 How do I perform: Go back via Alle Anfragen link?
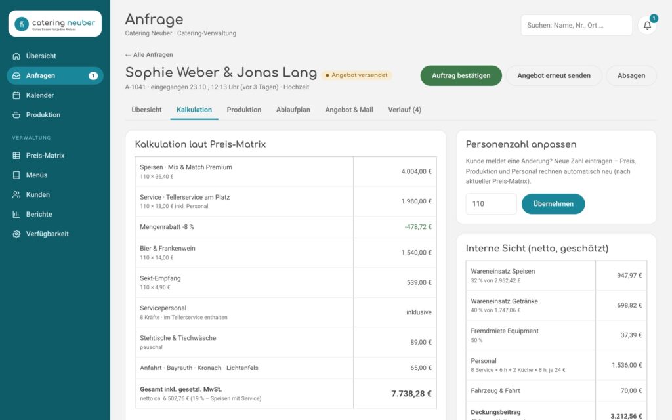point(149,55)
